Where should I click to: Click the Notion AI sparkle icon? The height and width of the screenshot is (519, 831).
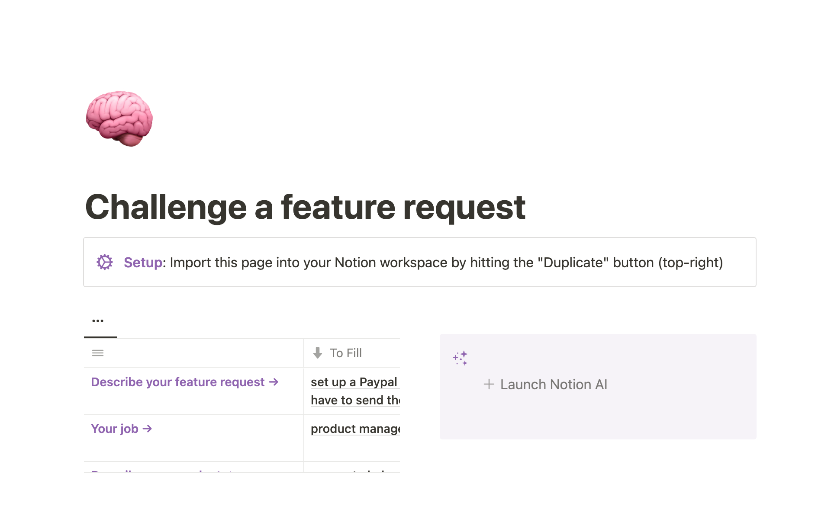(x=460, y=358)
